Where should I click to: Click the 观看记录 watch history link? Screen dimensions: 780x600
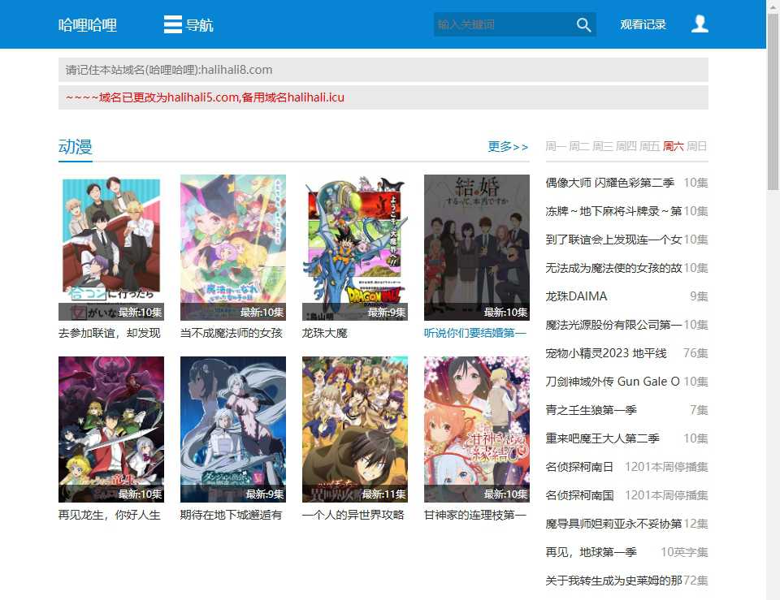click(643, 24)
